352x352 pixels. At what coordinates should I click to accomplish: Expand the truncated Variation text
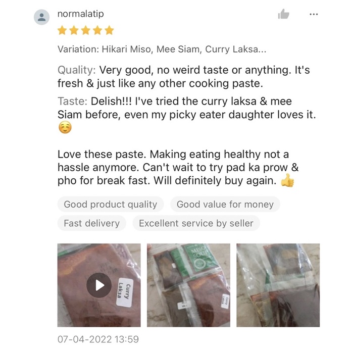(162, 49)
